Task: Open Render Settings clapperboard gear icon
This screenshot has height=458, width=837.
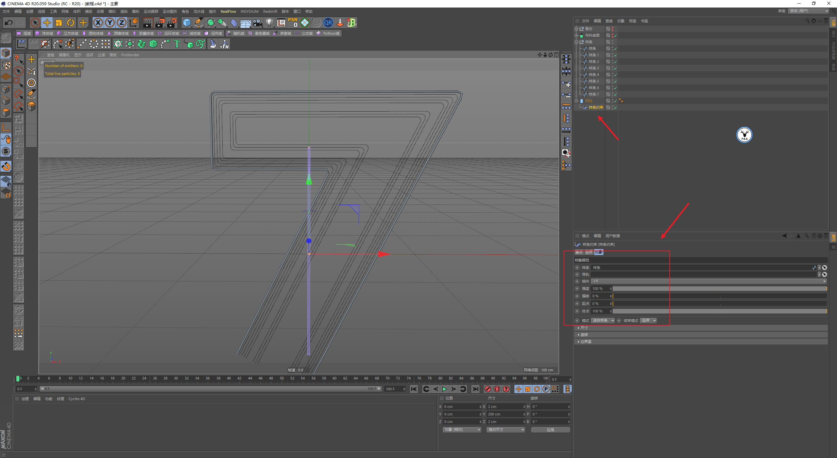Action: point(172,23)
